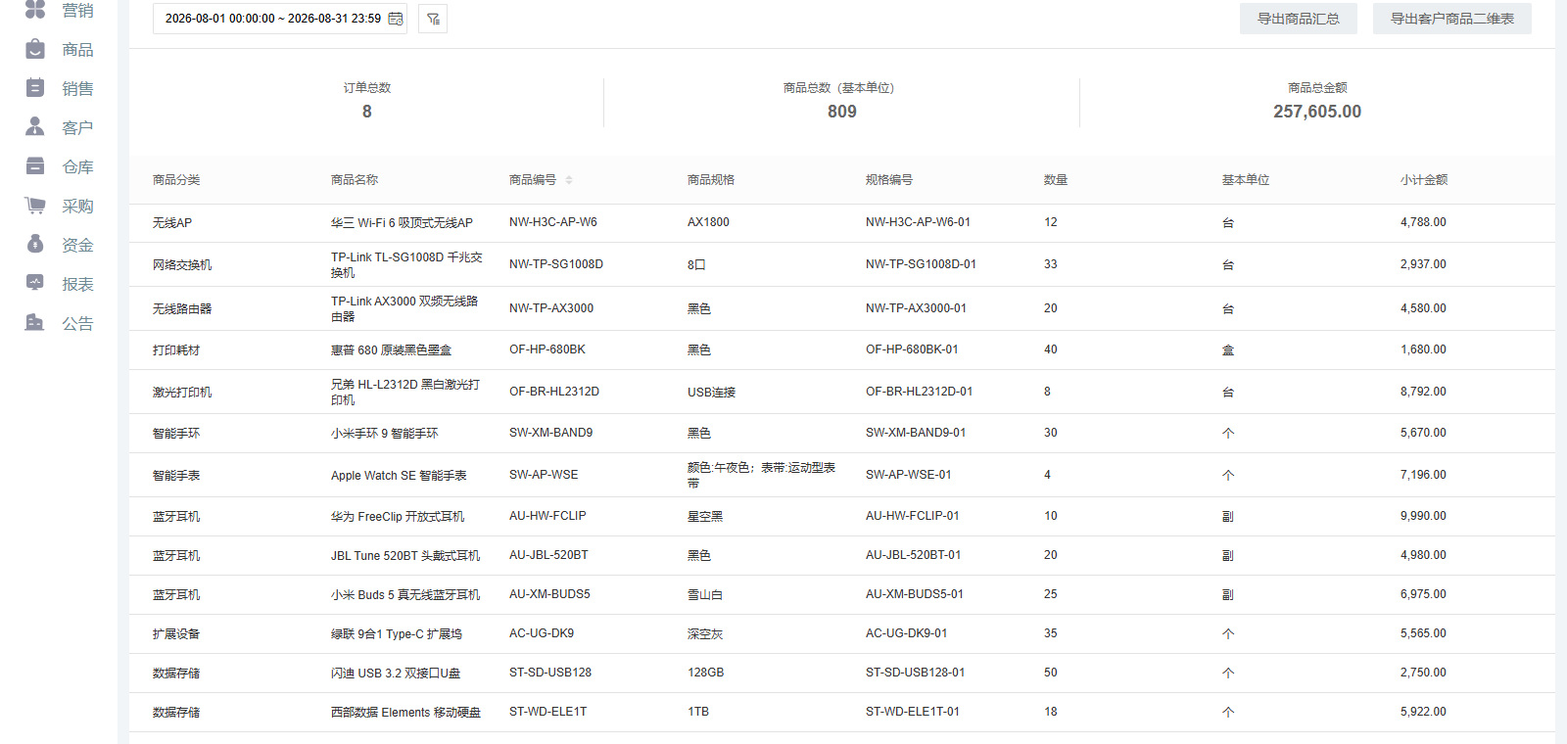1567x744 pixels.
Task: Select 华三 Wi-Fi 6 吸顶式无线AP product name
Action: pos(402,223)
